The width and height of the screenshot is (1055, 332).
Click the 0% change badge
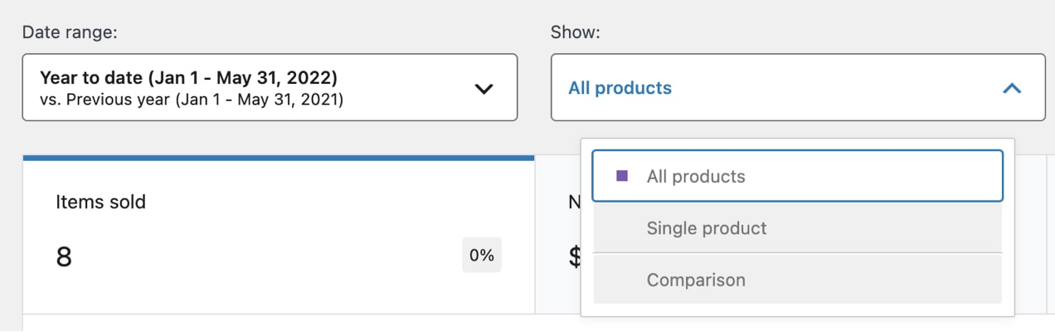481,256
